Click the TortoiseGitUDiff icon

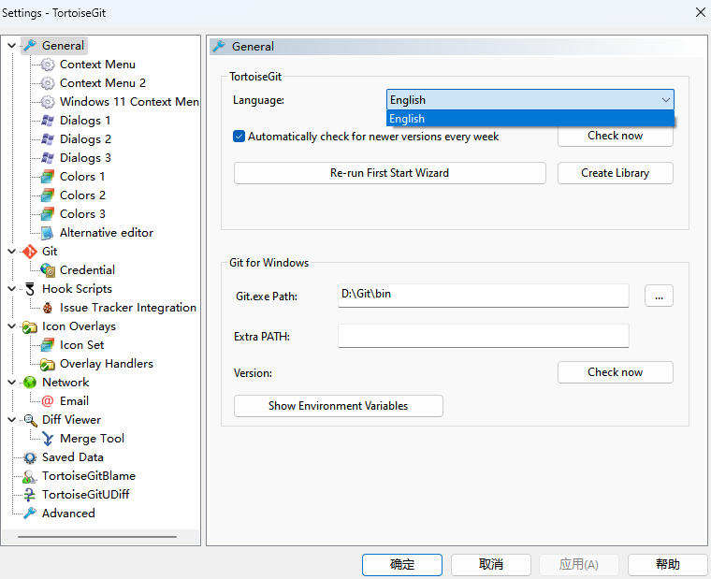(x=30, y=495)
